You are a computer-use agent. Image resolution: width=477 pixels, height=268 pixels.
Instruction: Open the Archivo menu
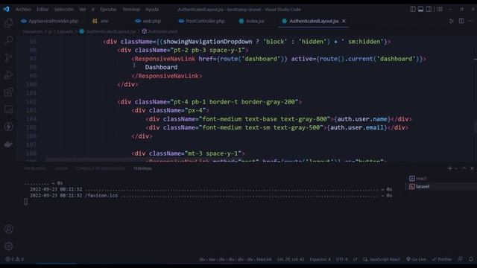coord(23,10)
